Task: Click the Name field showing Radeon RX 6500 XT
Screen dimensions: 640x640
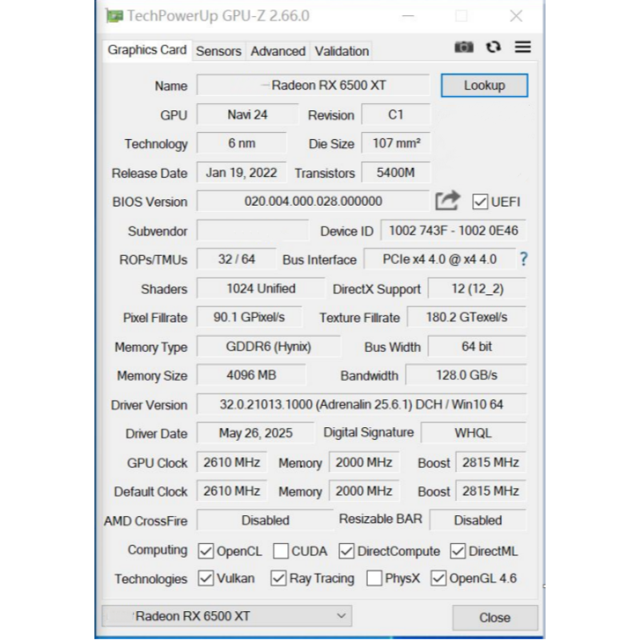Action: click(313, 85)
